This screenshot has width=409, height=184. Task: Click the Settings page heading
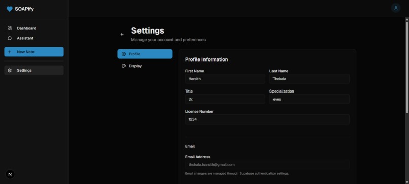pyautogui.click(x=148, y=30)
